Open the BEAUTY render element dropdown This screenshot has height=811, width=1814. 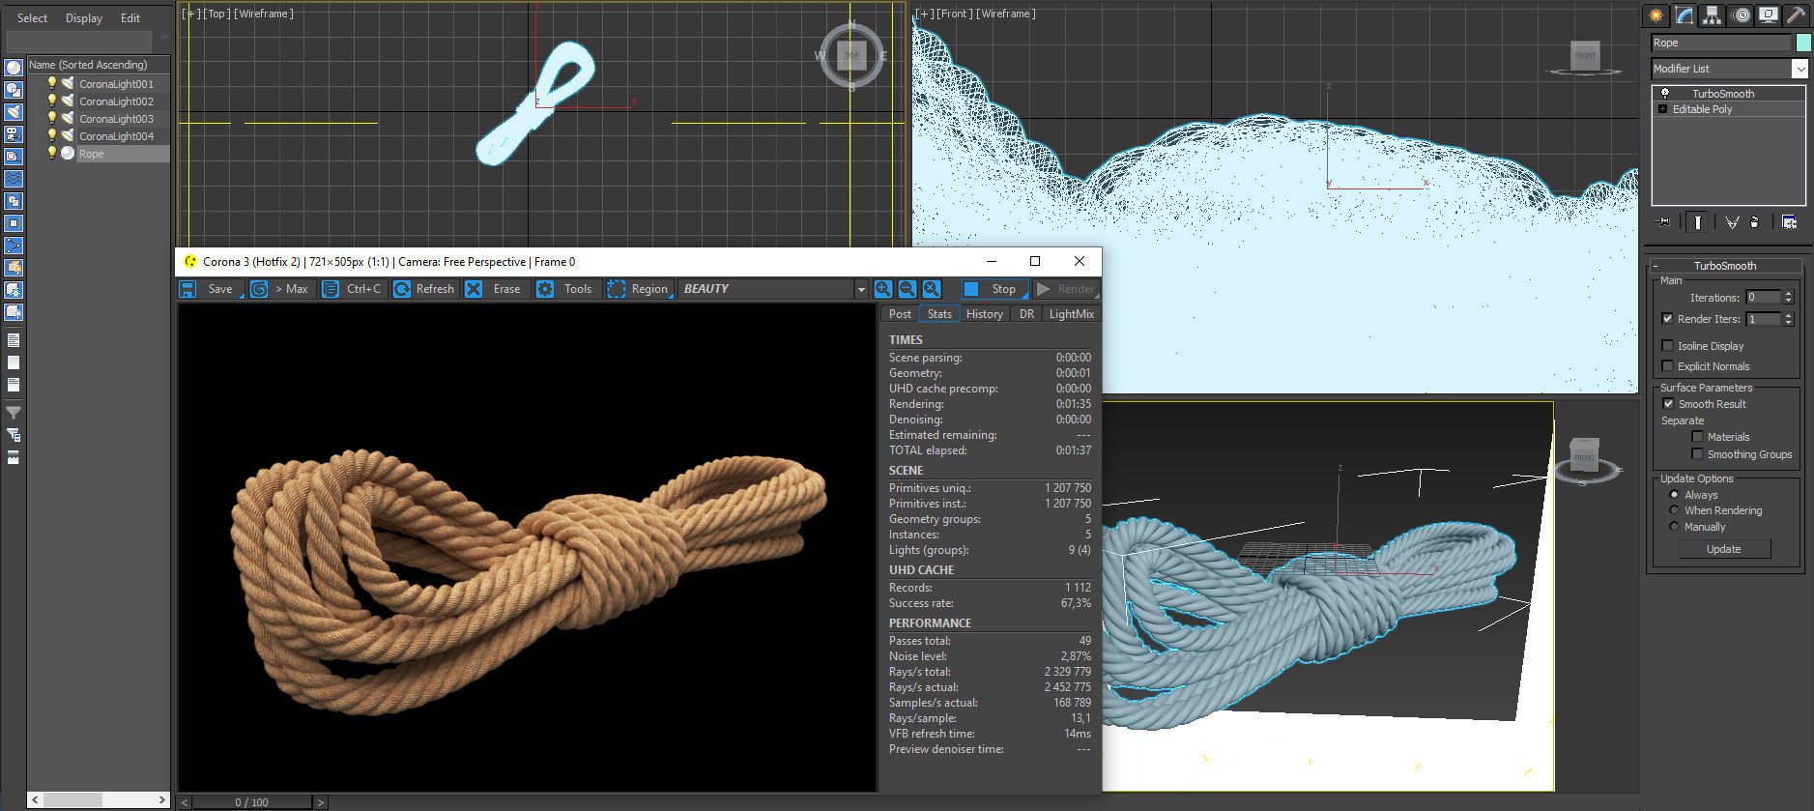(x=861, y=289)
